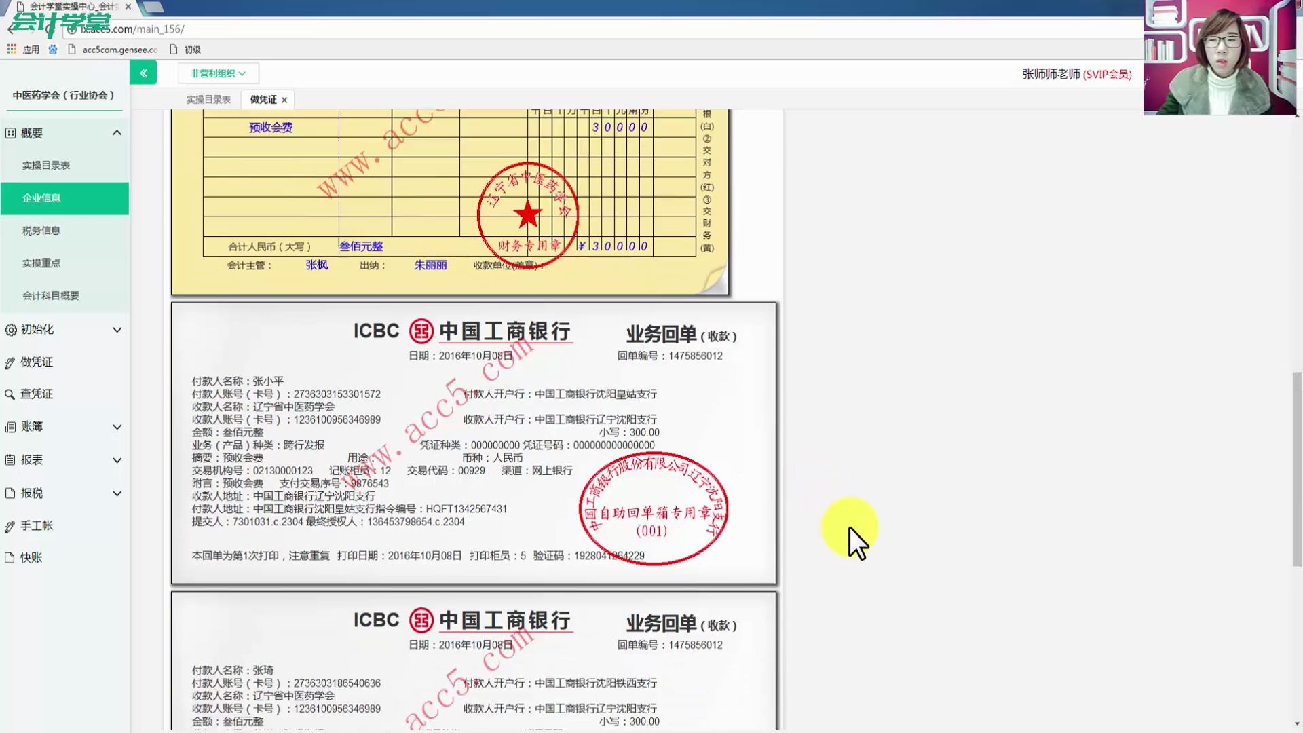This screenshot has width=1303, height=733.
Task: Click the 手工帐 pencil icon
Action: (10, 527)
